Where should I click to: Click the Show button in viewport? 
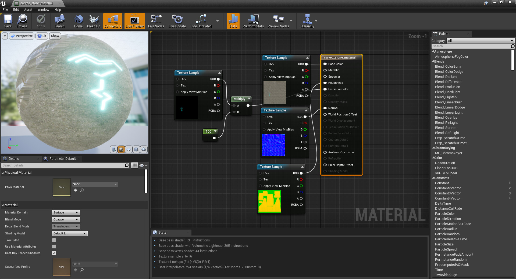(x=55, y=36)
